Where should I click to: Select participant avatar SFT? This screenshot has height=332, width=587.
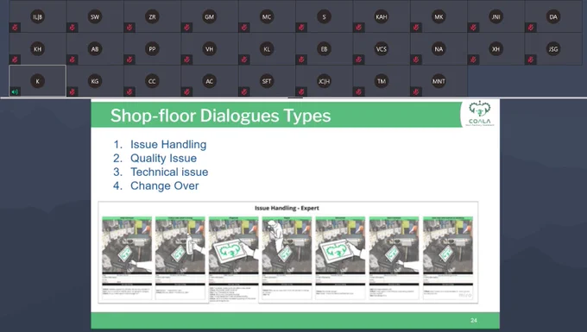[267, 81]
